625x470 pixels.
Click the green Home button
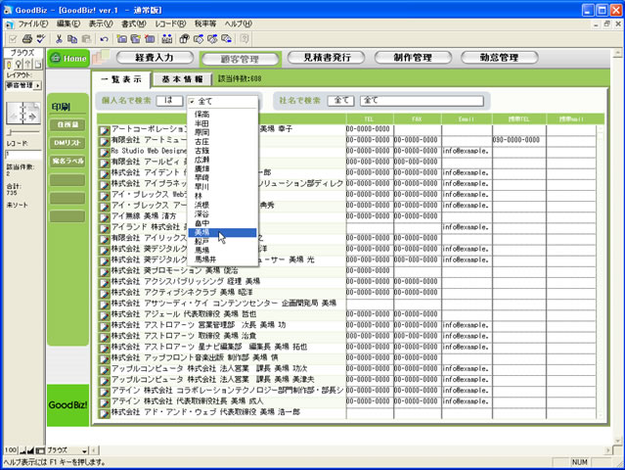tap(69, 59)
